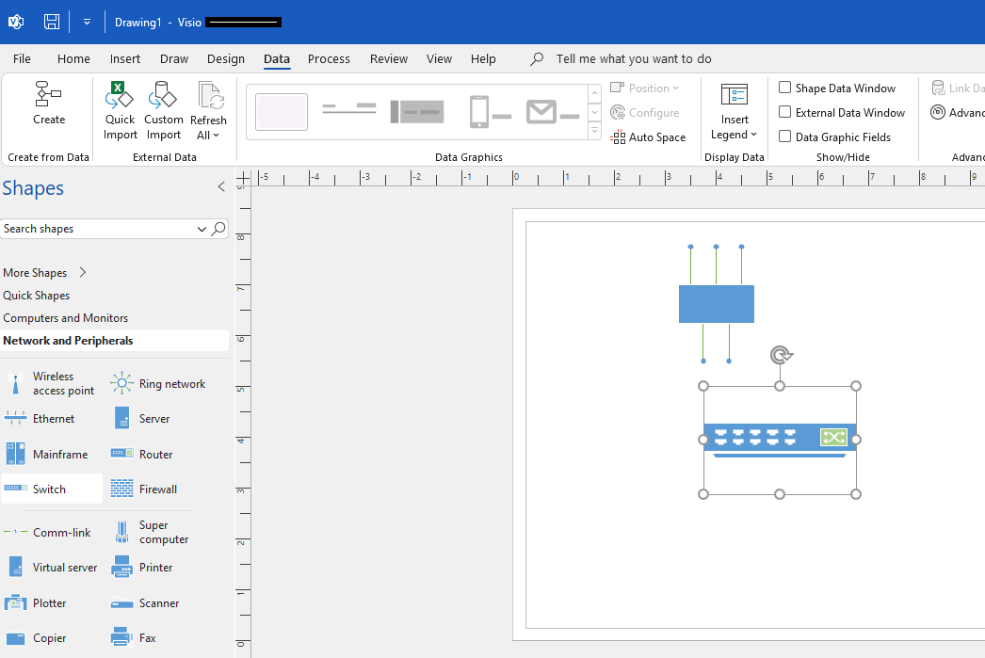The width and height of the screenshot is (985, 658).
Task: Switch to the Insert tab
Action: [x=125, y=59]
